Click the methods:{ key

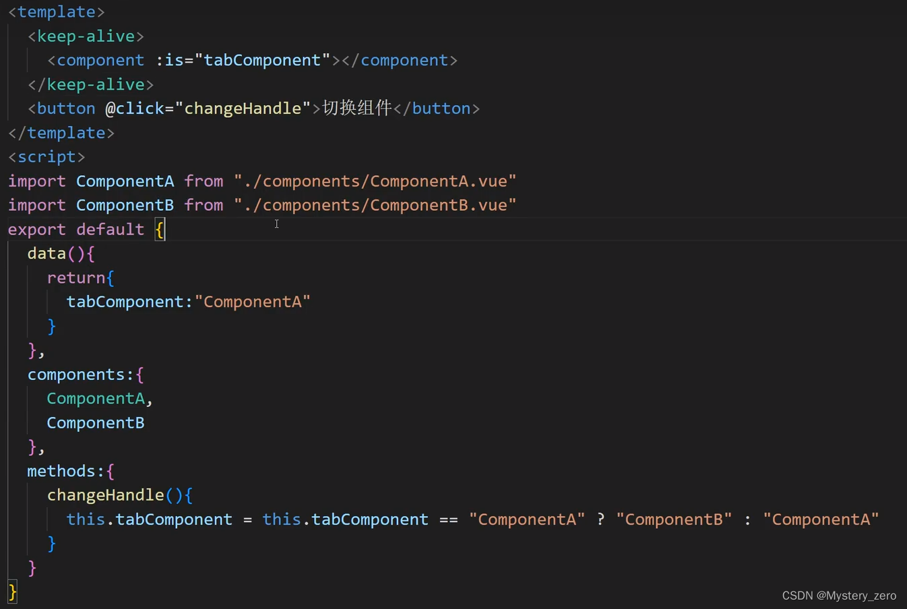(x=71, y=472)
